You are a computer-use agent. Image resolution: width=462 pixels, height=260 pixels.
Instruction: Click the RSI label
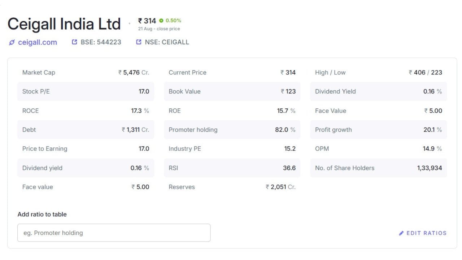coord(173,168)
